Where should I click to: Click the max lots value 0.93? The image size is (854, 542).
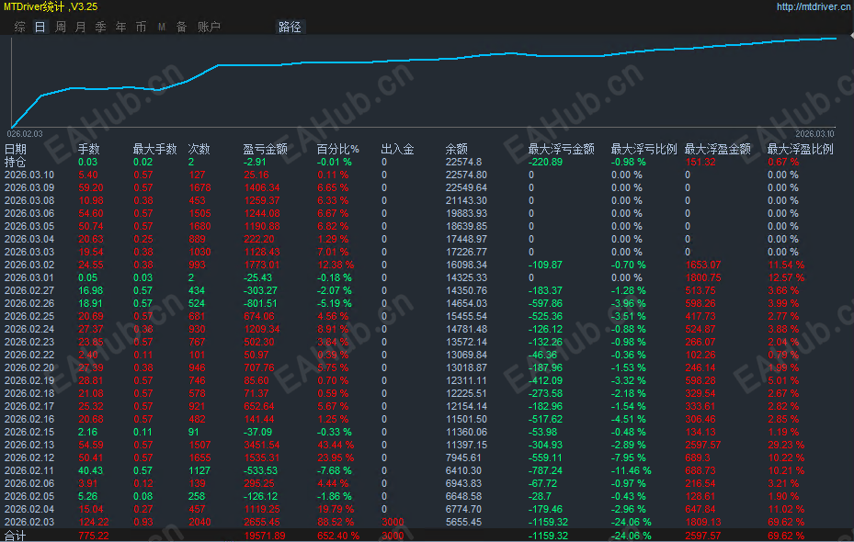pos(143,523)
